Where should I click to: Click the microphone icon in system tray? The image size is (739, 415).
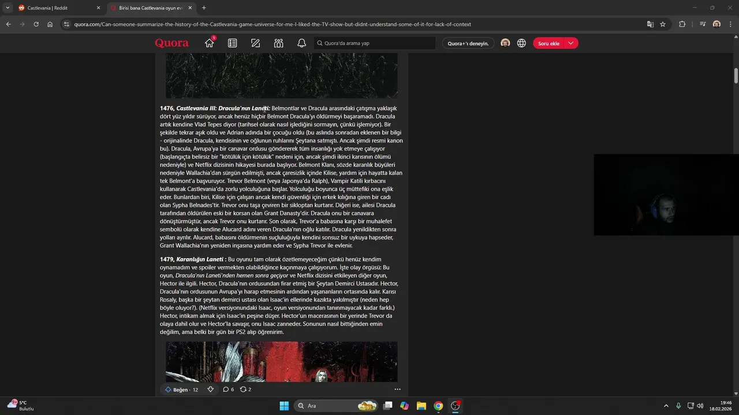pos(678,406)
